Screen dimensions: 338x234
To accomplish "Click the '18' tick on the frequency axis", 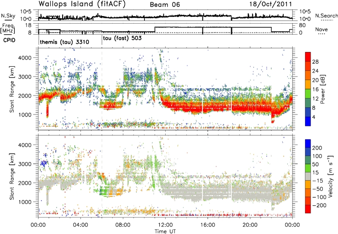I will point(28,25).
